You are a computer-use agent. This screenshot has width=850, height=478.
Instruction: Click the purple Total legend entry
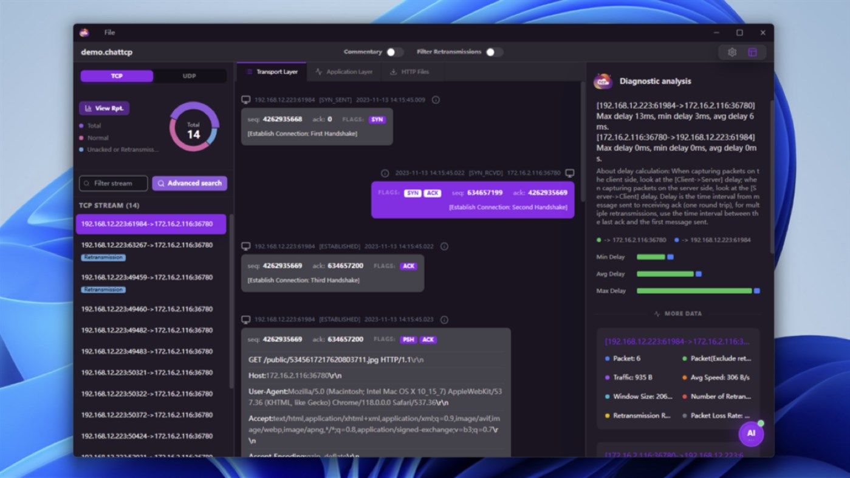coord(91,126)
